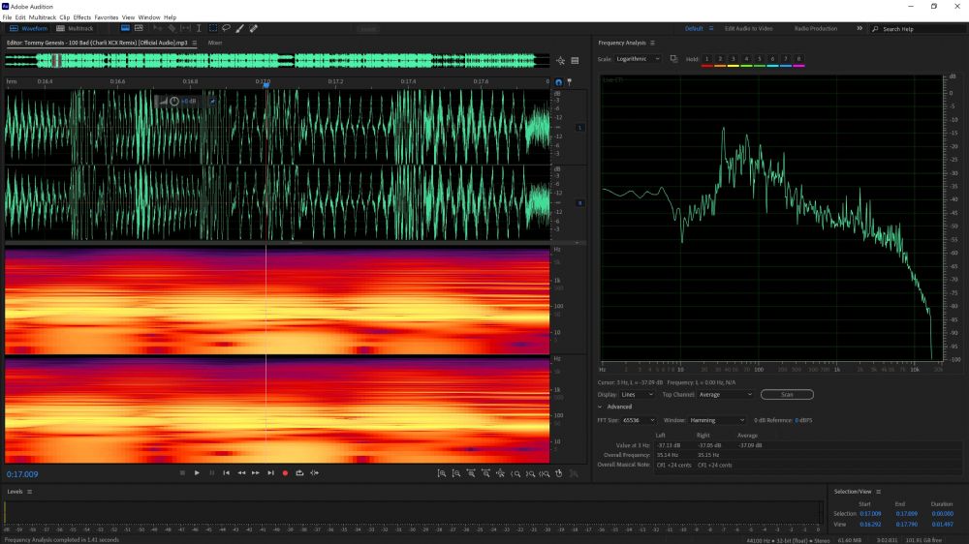Pick the Paintbrush Selection tool
Image resolution: width=969 pixels, height=544 pixels.
(240, 29)
